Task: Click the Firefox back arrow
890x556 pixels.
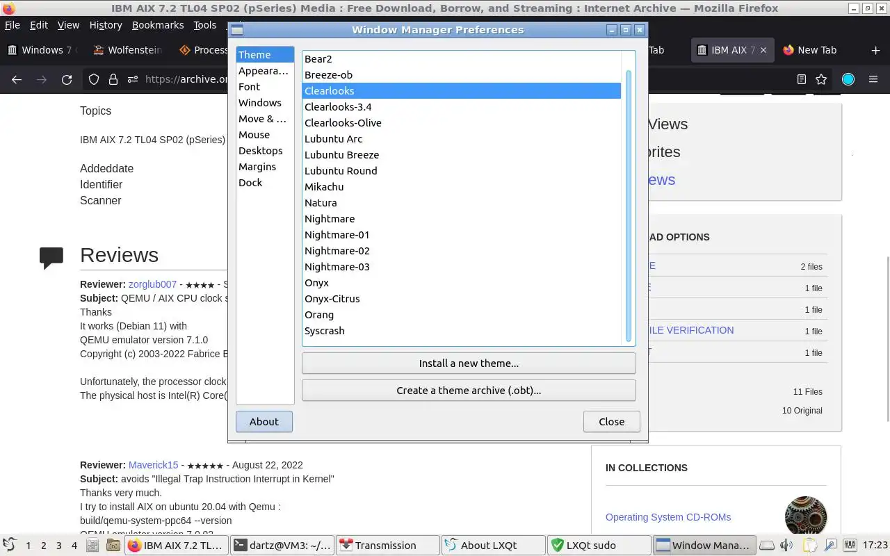Action: [17, 79]
